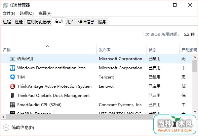This screenshot has width=198, height=136.
Task: Select the SmartAudio CPL headphone icon
Action: click(13, 105)
